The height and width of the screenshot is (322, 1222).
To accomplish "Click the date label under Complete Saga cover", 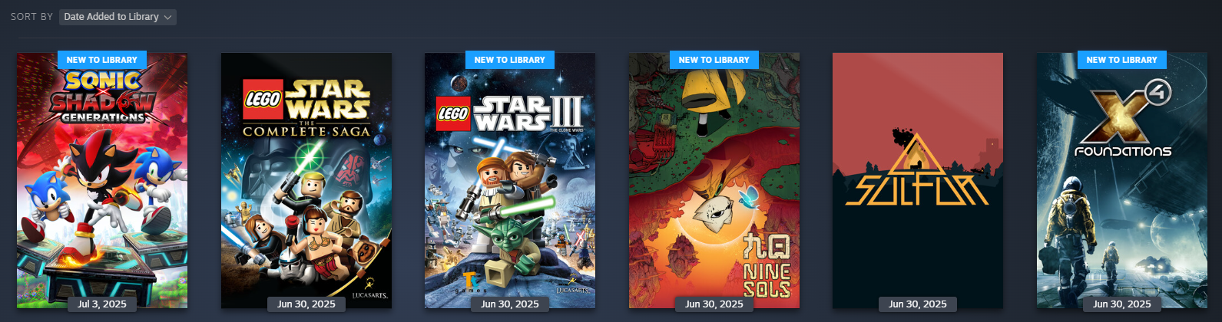I will click(306, 304).
